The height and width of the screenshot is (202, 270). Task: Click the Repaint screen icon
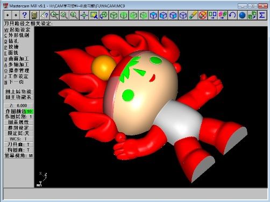94,15
